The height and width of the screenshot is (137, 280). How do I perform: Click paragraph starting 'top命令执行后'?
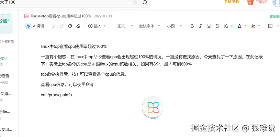point(84,74)
